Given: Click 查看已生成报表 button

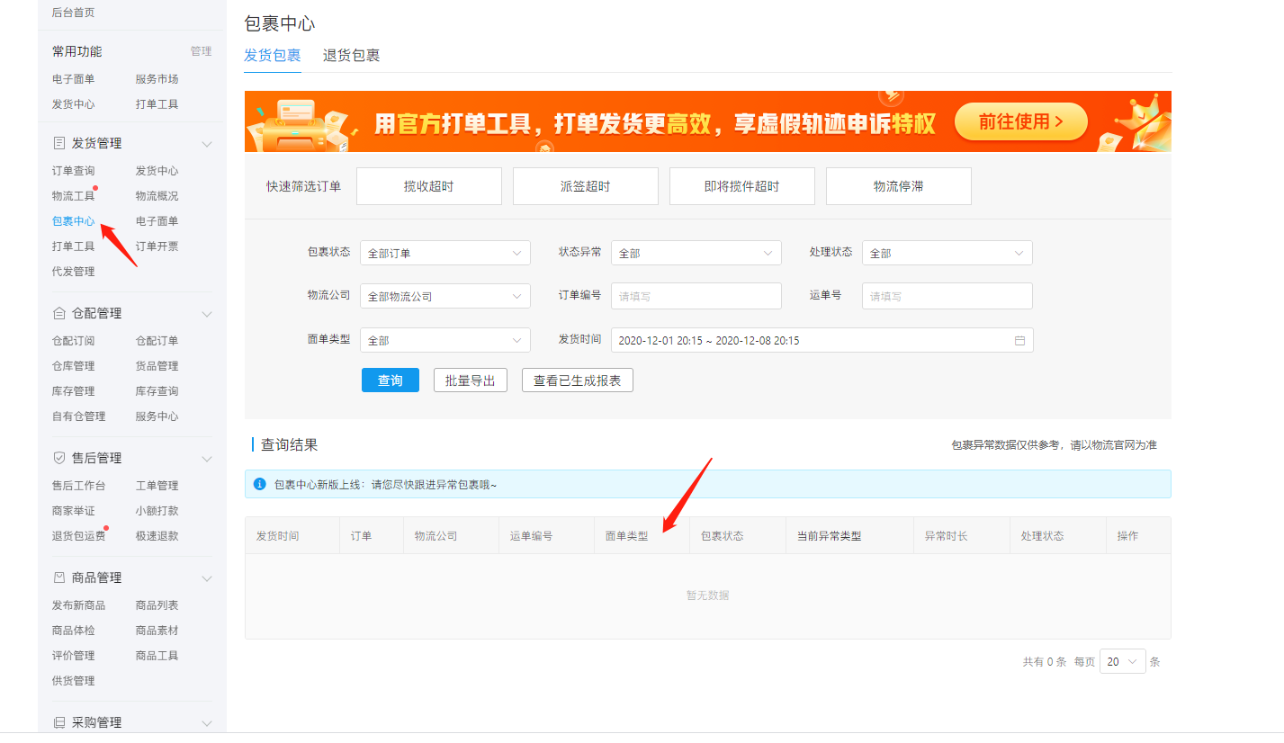Looking at the screenshot, I should [x=578, y=380].
